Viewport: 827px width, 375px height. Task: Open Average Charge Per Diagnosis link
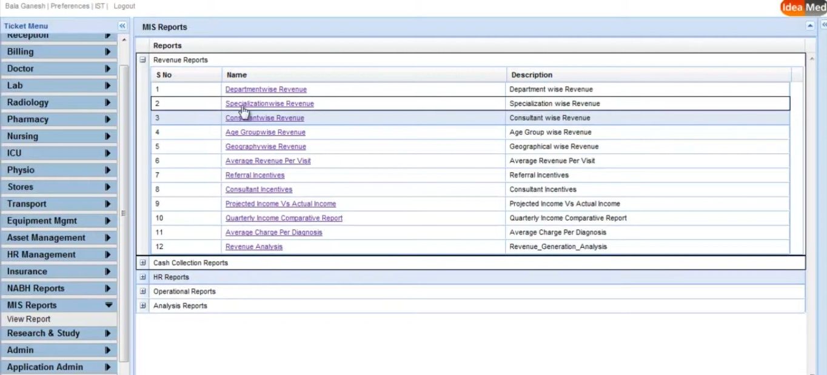tap(274, 233)
